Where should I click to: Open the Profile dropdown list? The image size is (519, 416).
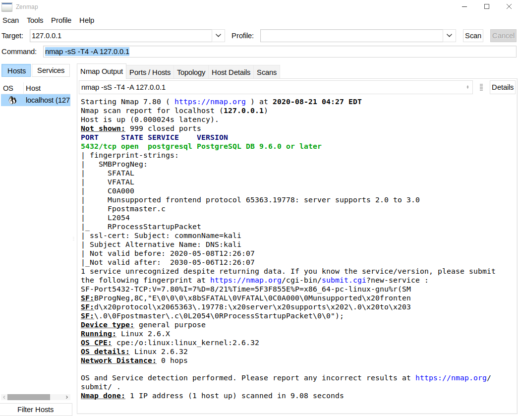(449, 36)
